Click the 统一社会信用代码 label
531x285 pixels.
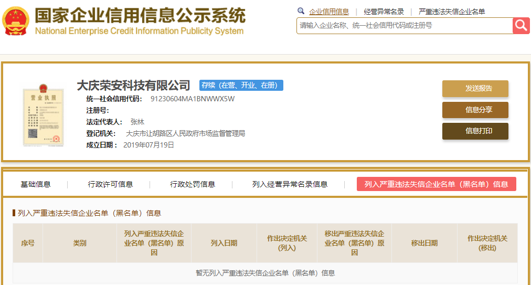pyautogui.click(x=114, y=99)
